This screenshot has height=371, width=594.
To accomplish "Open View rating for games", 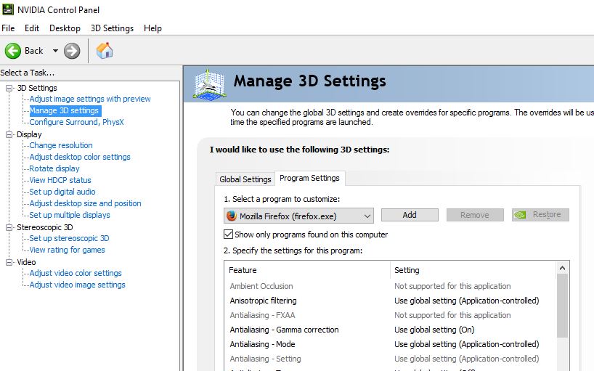I will 67,250.
